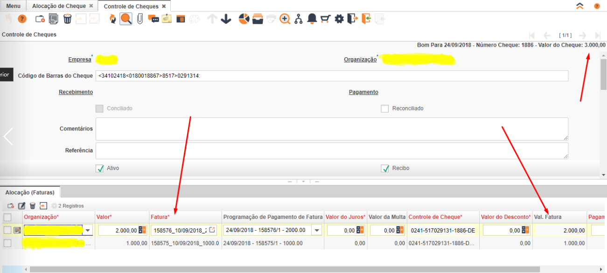
Task: Open the Menu tab
Action: [x=13, y=6]
